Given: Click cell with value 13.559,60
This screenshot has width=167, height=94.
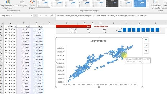Looking at the screenshot, I should (67, 32).
